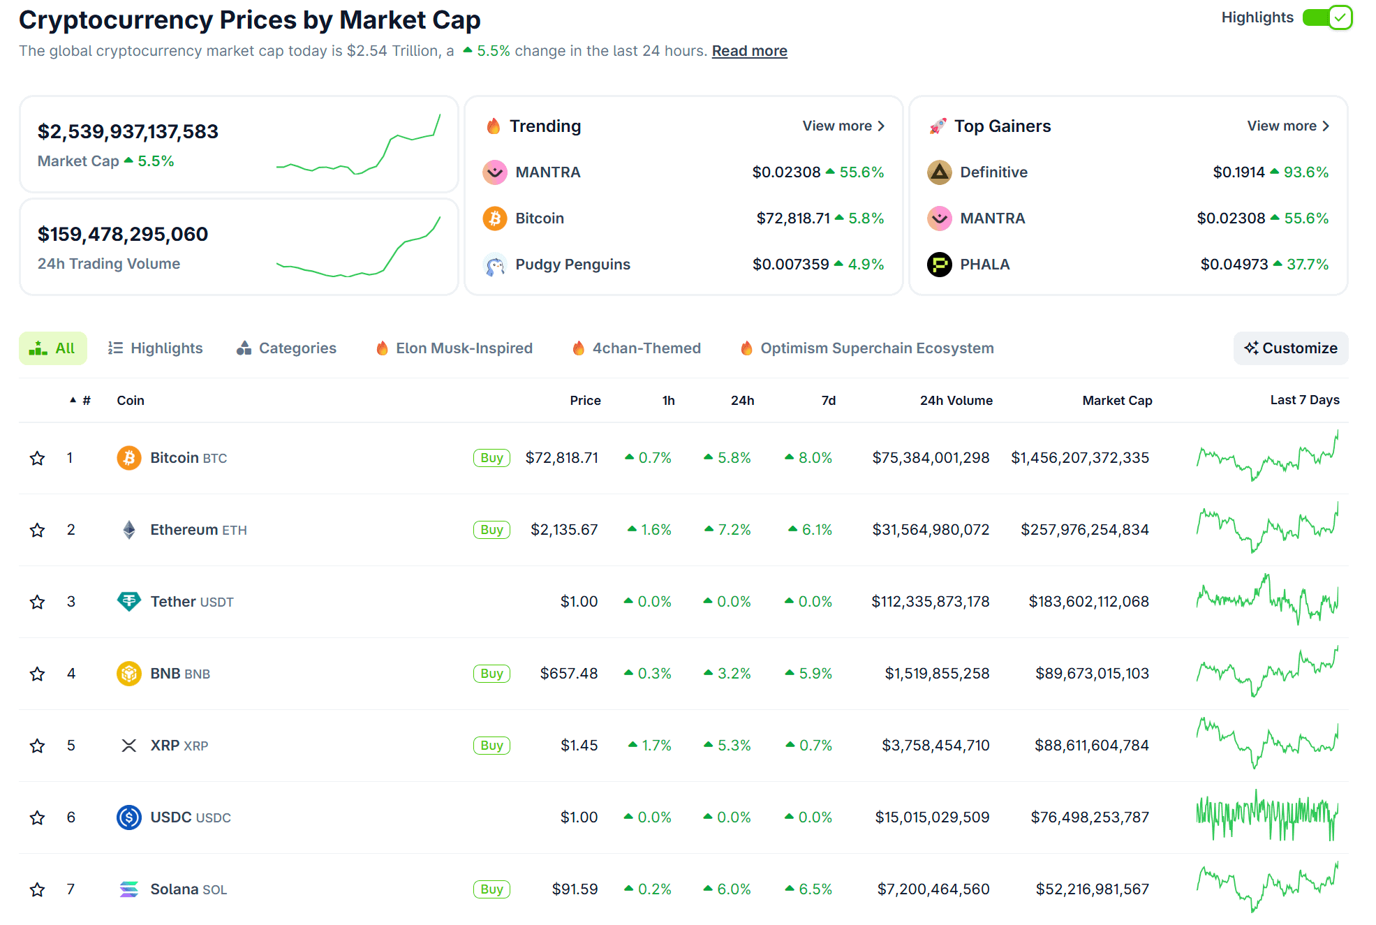Click the Ethereum diamond icon

click(x=128, y=530)
